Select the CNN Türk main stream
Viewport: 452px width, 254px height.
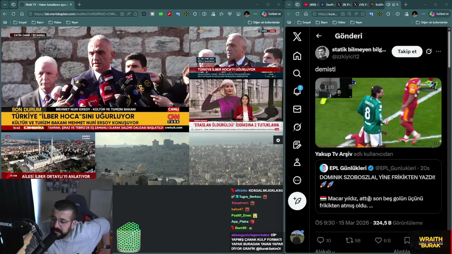95,79
